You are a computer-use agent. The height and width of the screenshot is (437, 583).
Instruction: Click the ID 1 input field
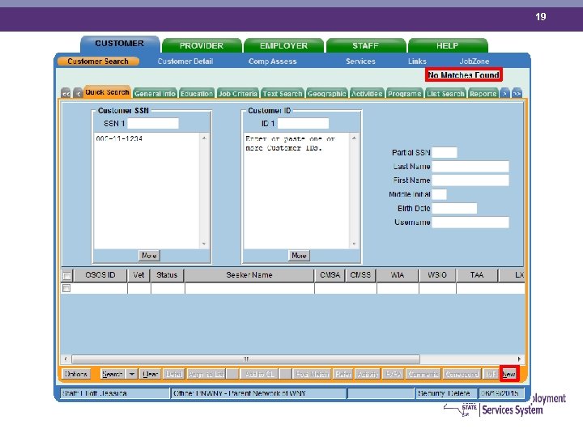point(303,123)
